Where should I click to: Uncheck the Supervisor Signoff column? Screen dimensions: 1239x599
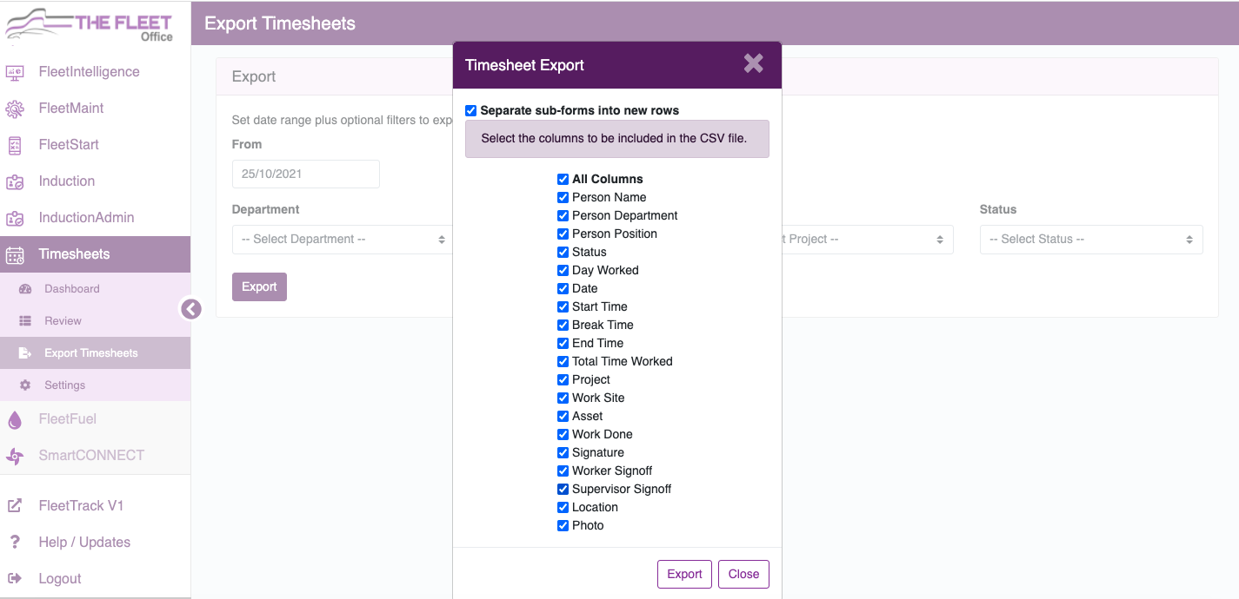[563, 489]
